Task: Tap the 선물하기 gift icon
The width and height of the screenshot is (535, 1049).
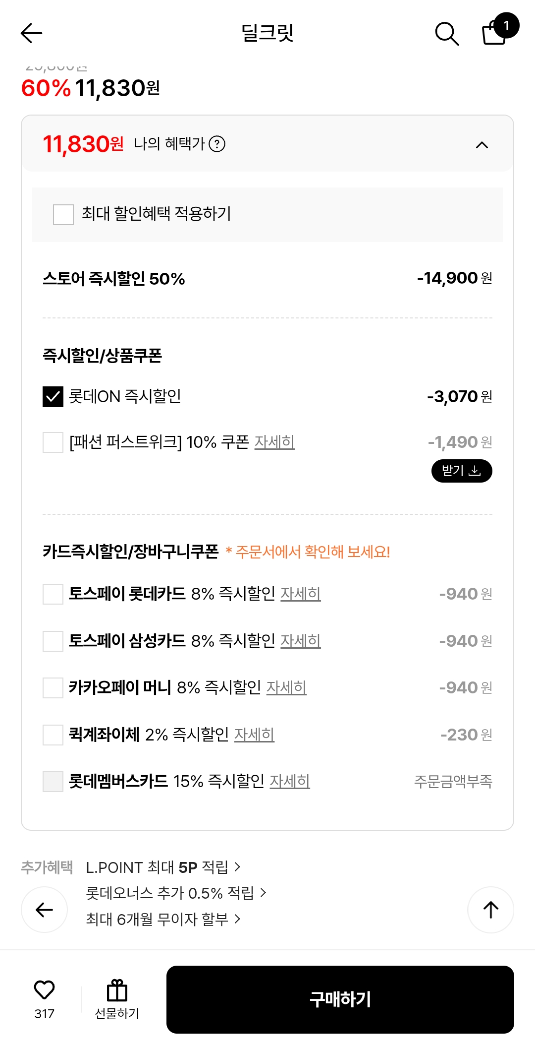Action: (x=117, y=991)
